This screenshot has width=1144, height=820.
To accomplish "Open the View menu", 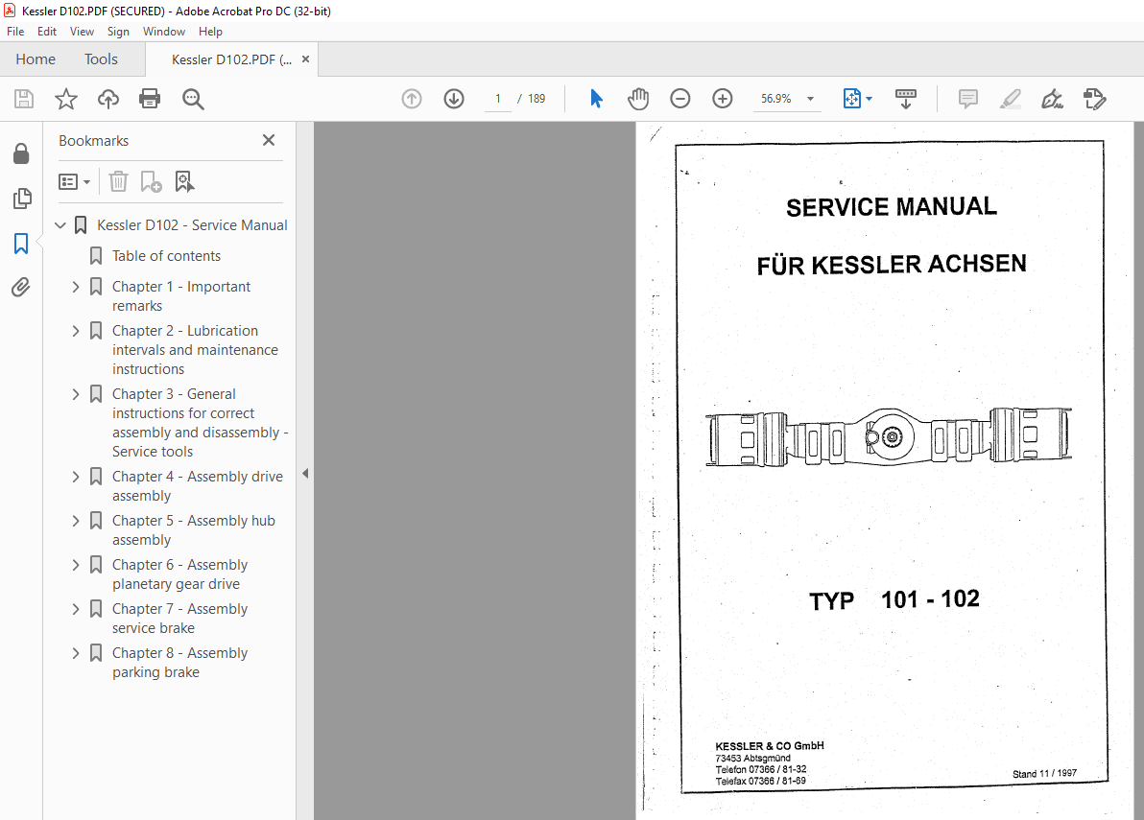I will point(82,31).
